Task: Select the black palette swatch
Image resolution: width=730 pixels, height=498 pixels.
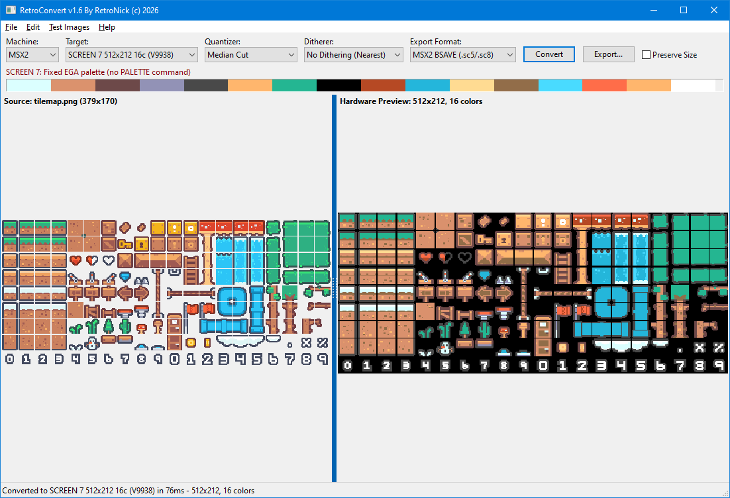Action: (x=339, y=85)
